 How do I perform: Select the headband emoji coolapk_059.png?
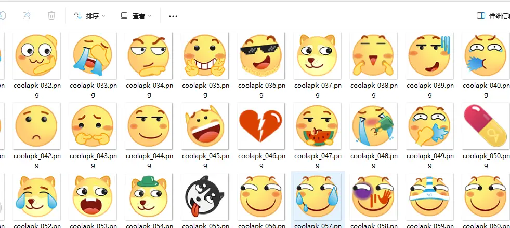[429, 196]
